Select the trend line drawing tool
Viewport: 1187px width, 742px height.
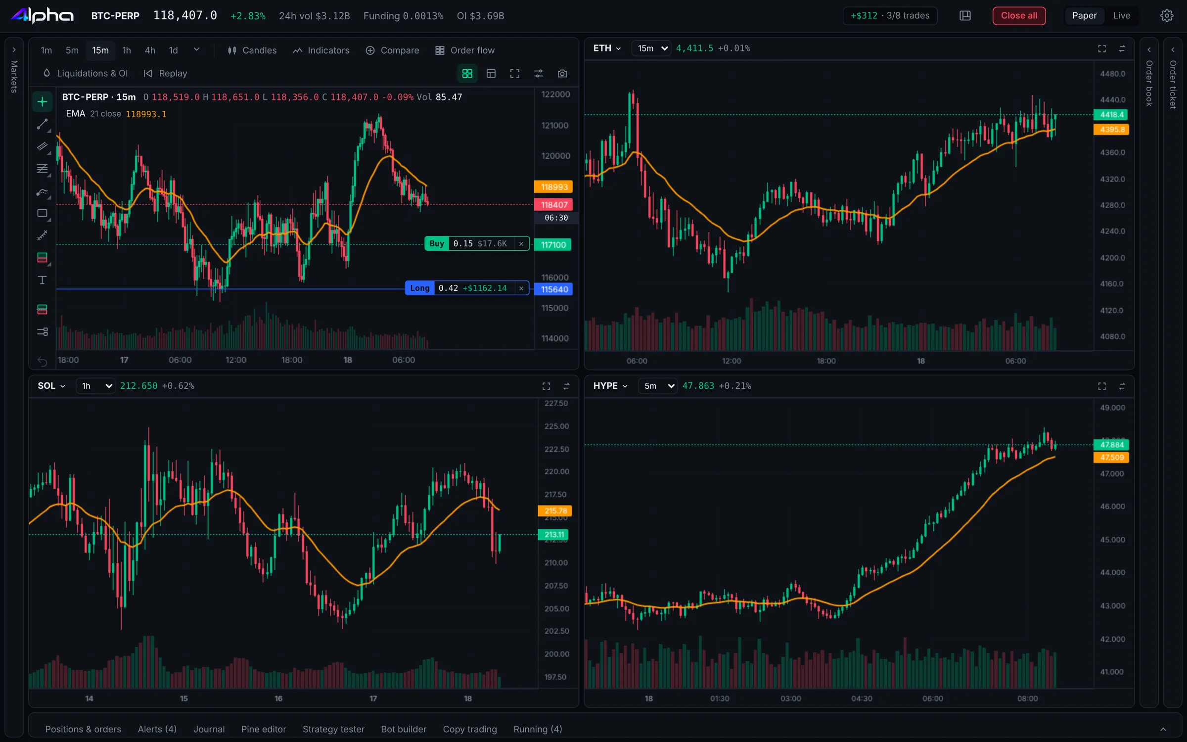(x=42, y=124)
